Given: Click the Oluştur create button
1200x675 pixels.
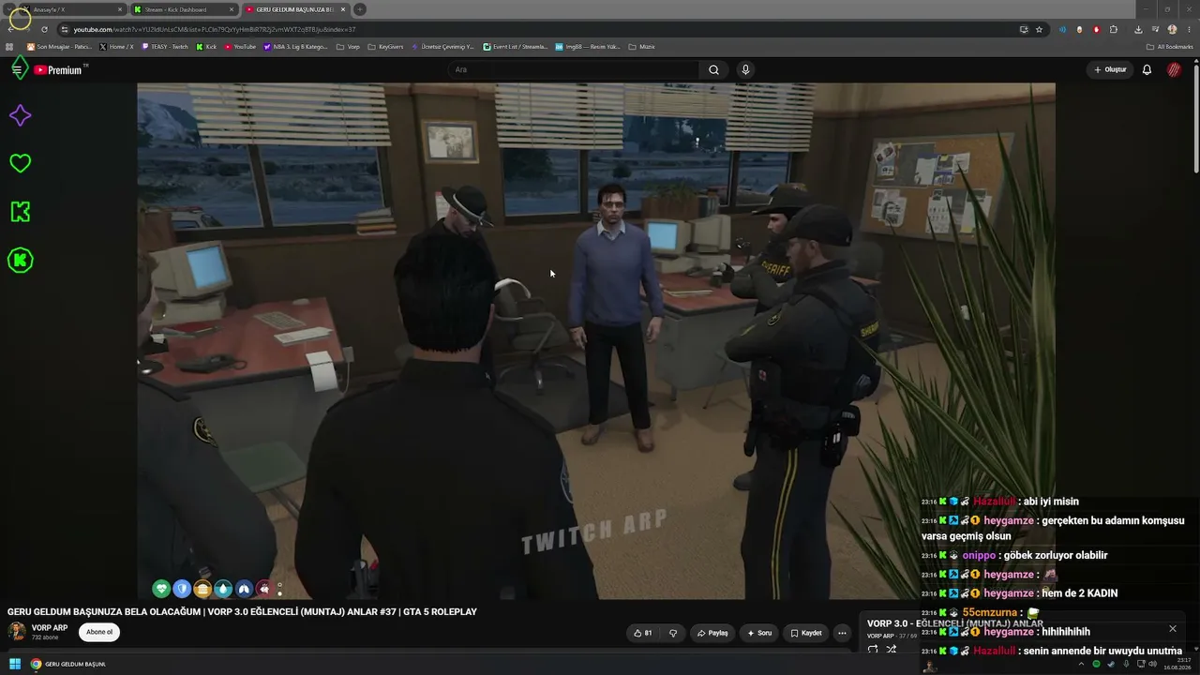Looking at the screenshot, I should (1110, 69).
